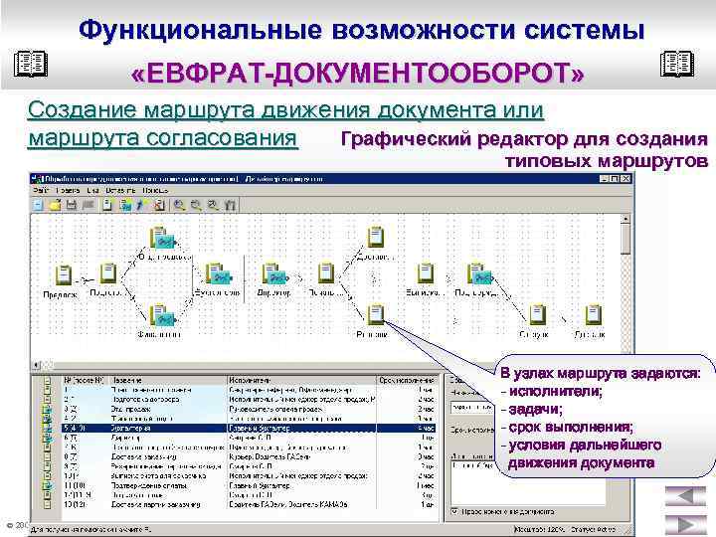716x537 pixels.
Task: Open the Правка menu
Action: pyautogui.click(x=68, y=190)
